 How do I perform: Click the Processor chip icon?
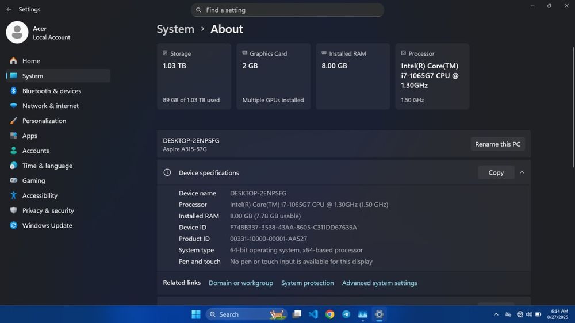[404, 53]
